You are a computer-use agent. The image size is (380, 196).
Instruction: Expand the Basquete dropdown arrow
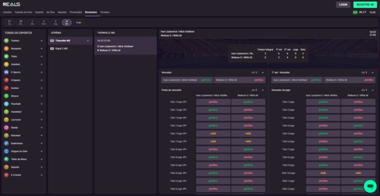click(x=42, y=48)
